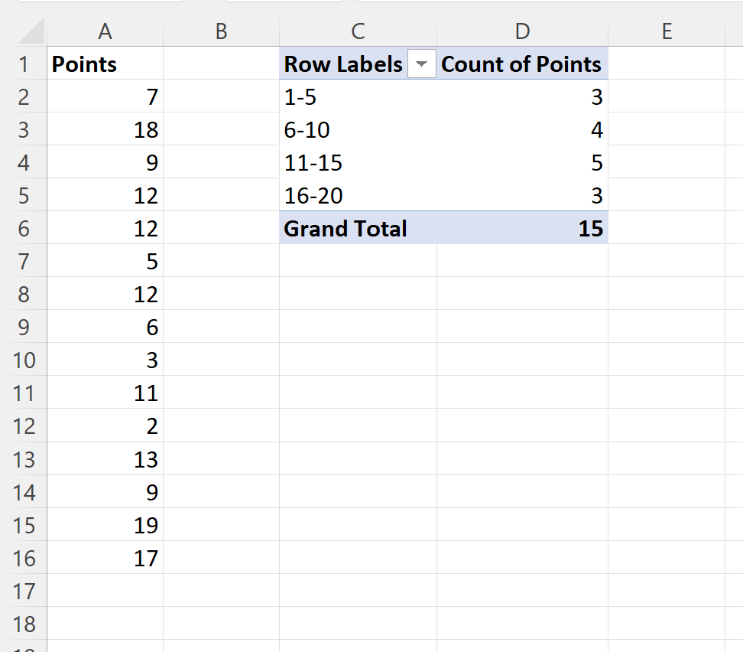Viewport: 743px width, 652px height.
Task: Select row 8 header
Action: click(24, 294)
